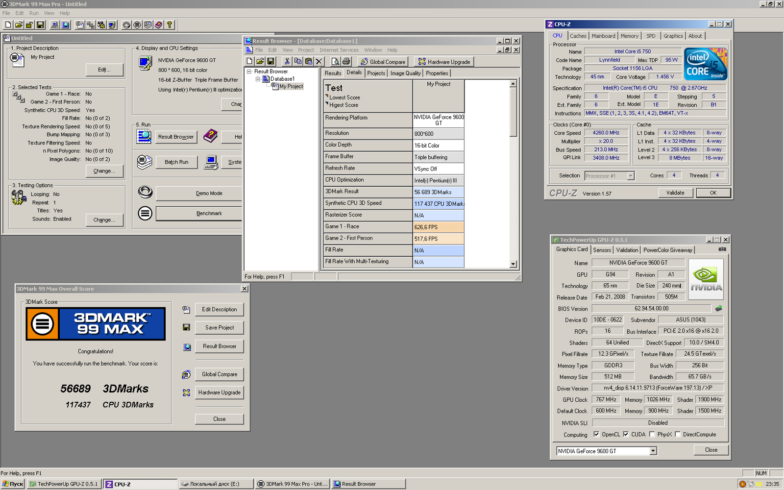Click the Intel Core i5 logo in CPU-Z
The image size is (784, 490).
pos(706,64)
